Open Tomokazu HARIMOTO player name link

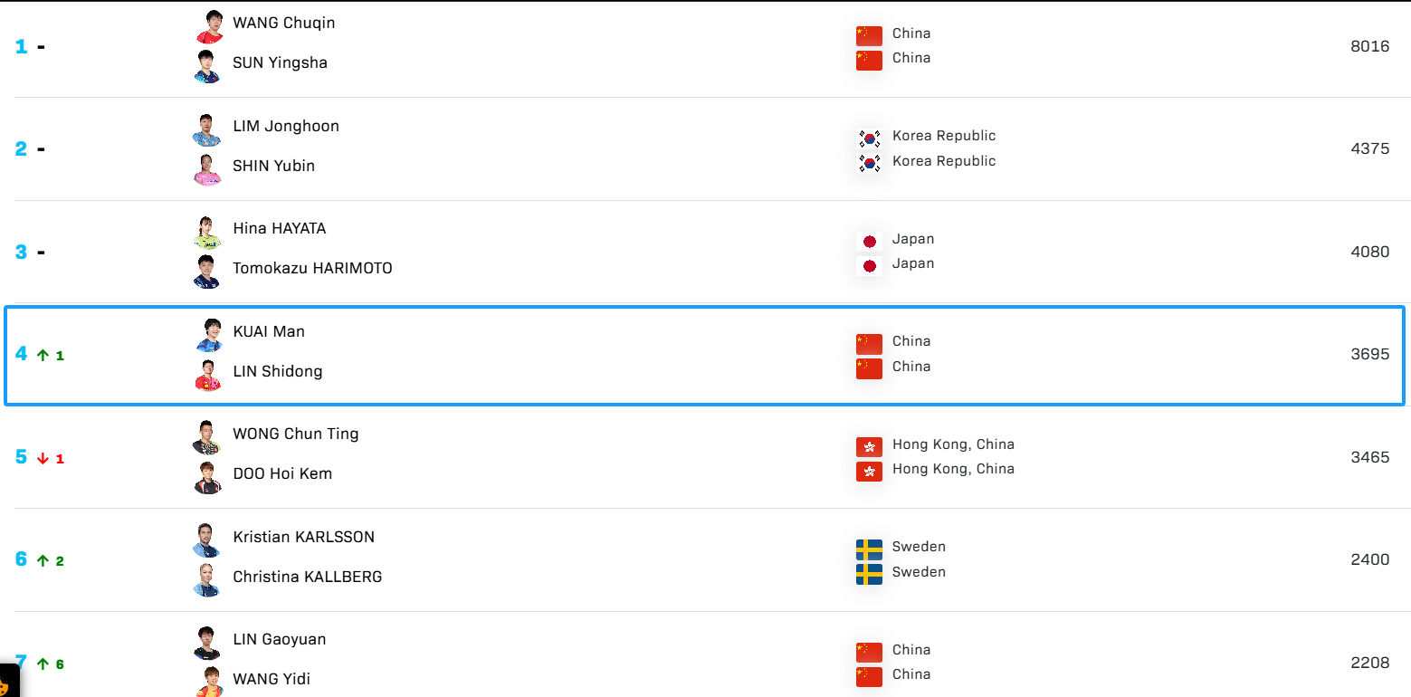pyautogui.click(x=312, y=268)
